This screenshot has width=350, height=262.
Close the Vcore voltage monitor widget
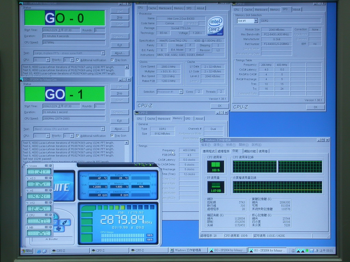[x=51, y=166]
